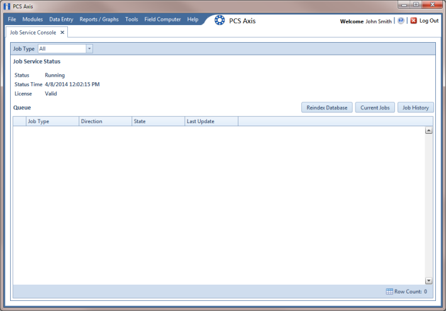Click the Valid license value
This screenshot has height=311, width=446.
[51, 94]
